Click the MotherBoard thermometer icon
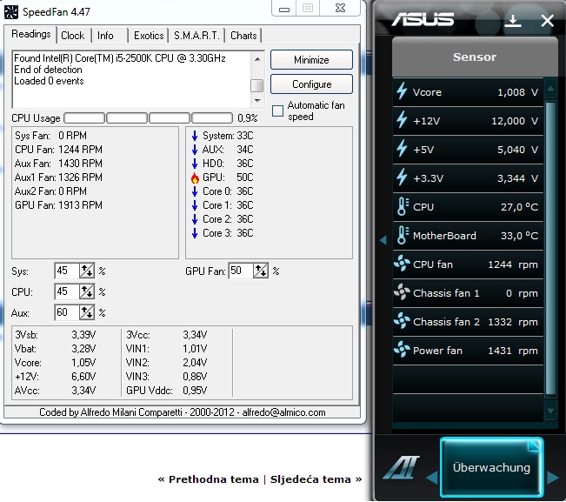This screenshot has width=566, height=502. pos(402,236)
